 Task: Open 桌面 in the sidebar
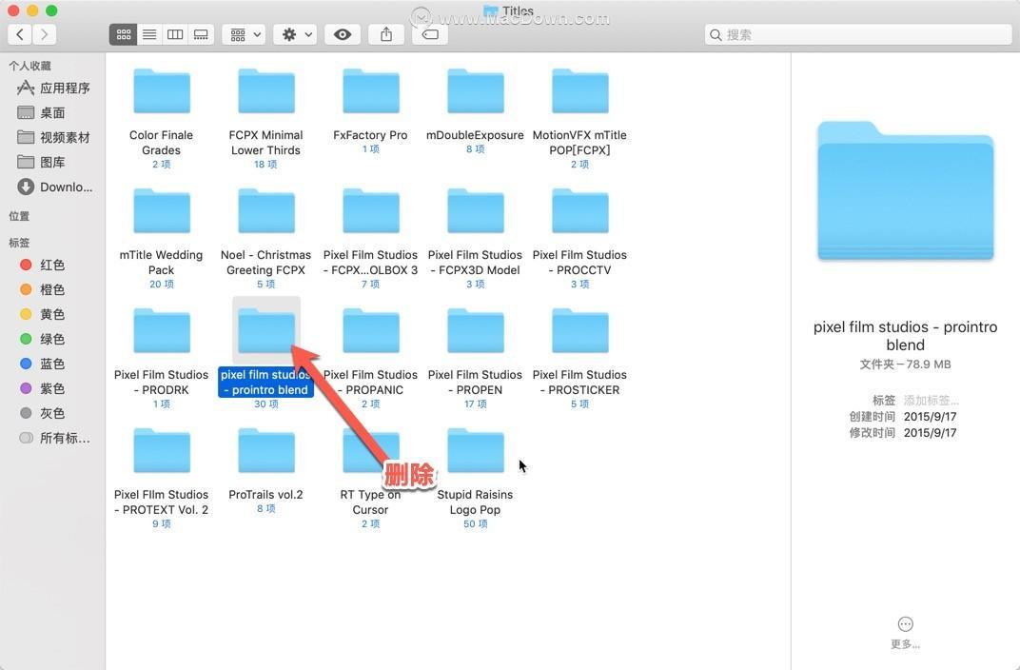coord(41,112)
